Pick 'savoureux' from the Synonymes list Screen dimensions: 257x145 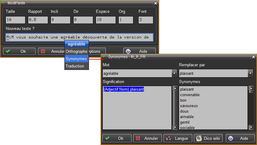coord(189,106)
